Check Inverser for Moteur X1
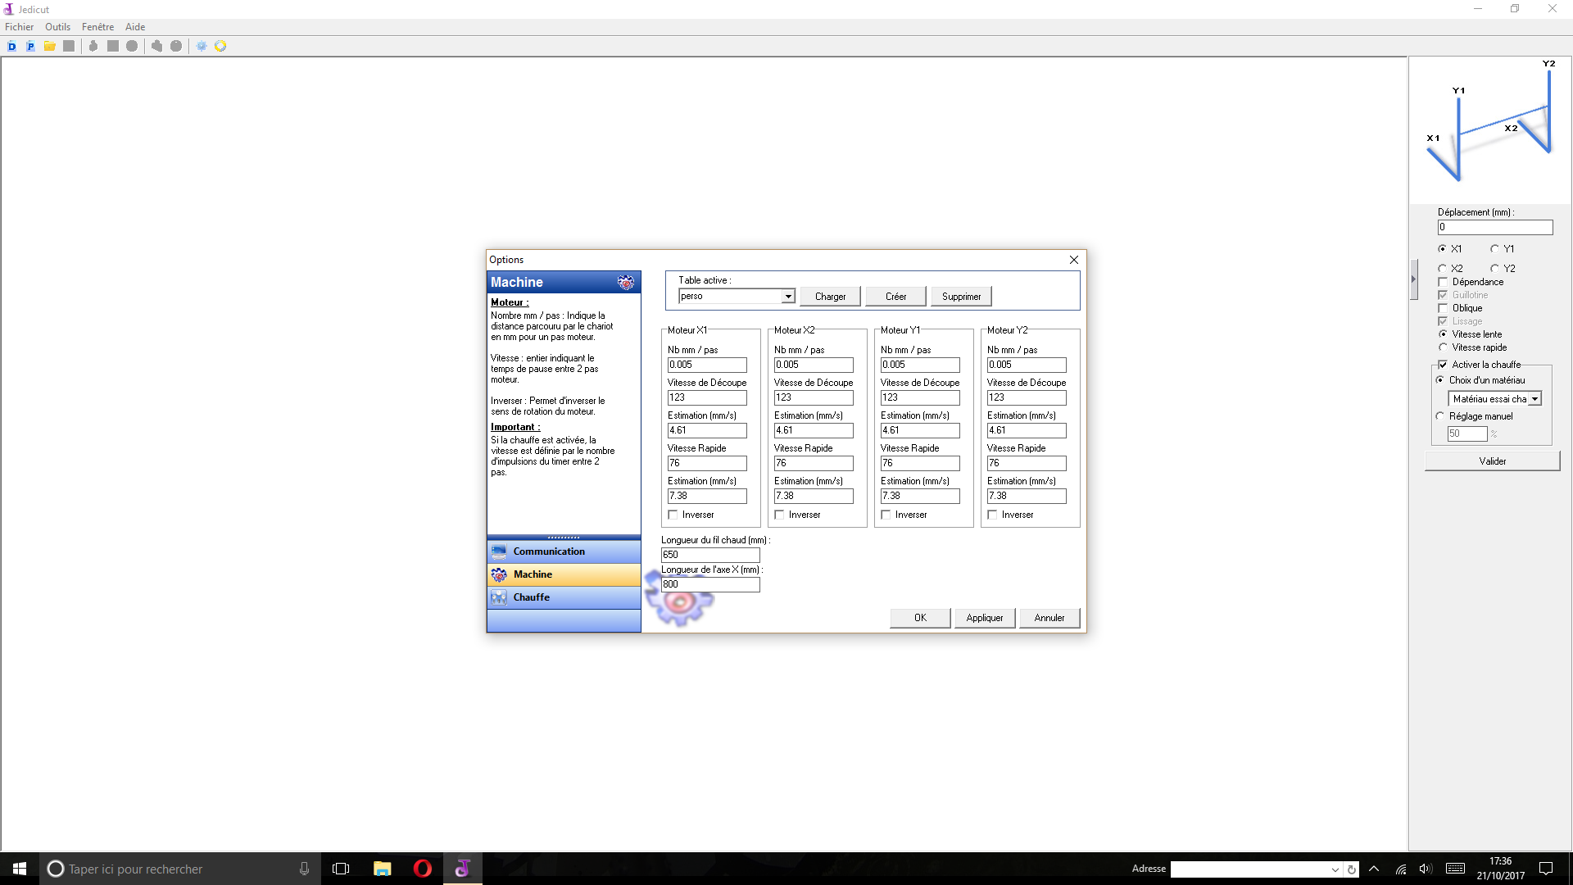This screenshot has height=885, width=1573. (673, 515)
